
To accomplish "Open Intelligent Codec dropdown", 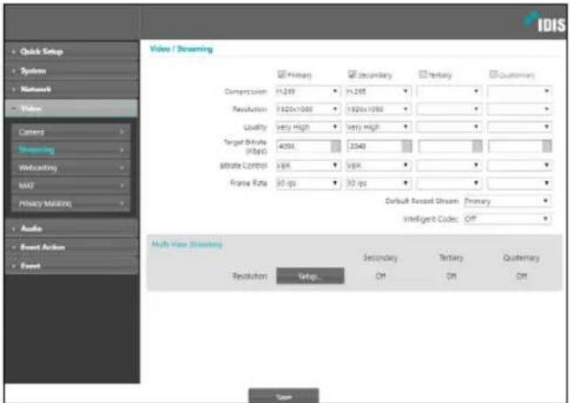I will coord(507,219).
